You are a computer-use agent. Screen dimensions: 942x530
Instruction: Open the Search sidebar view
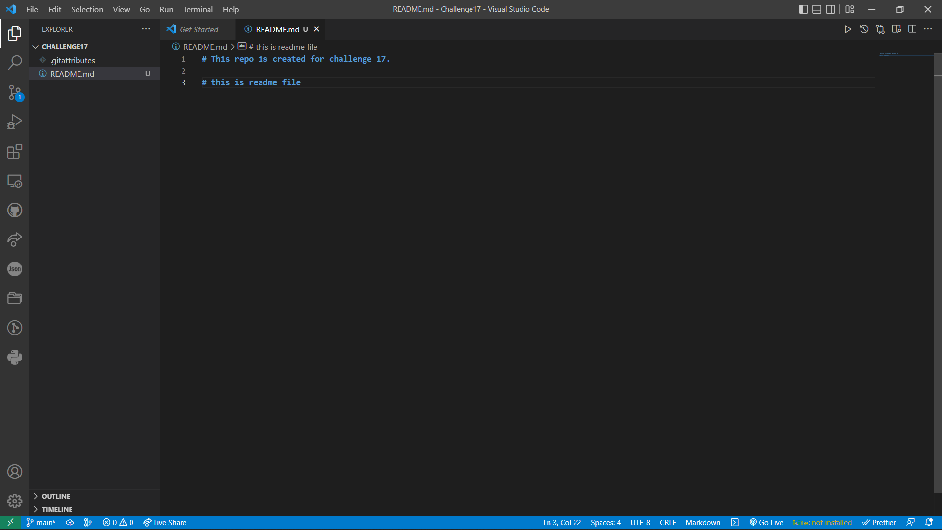point(15,63)
